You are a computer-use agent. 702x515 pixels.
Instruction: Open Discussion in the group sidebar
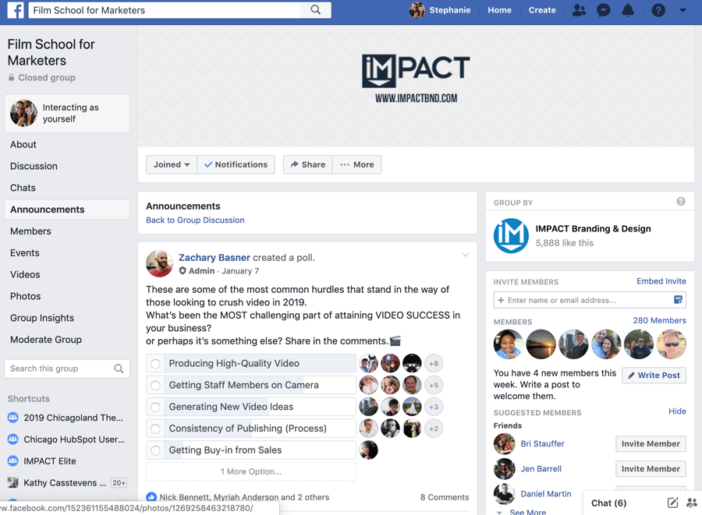tap(34, 166)
